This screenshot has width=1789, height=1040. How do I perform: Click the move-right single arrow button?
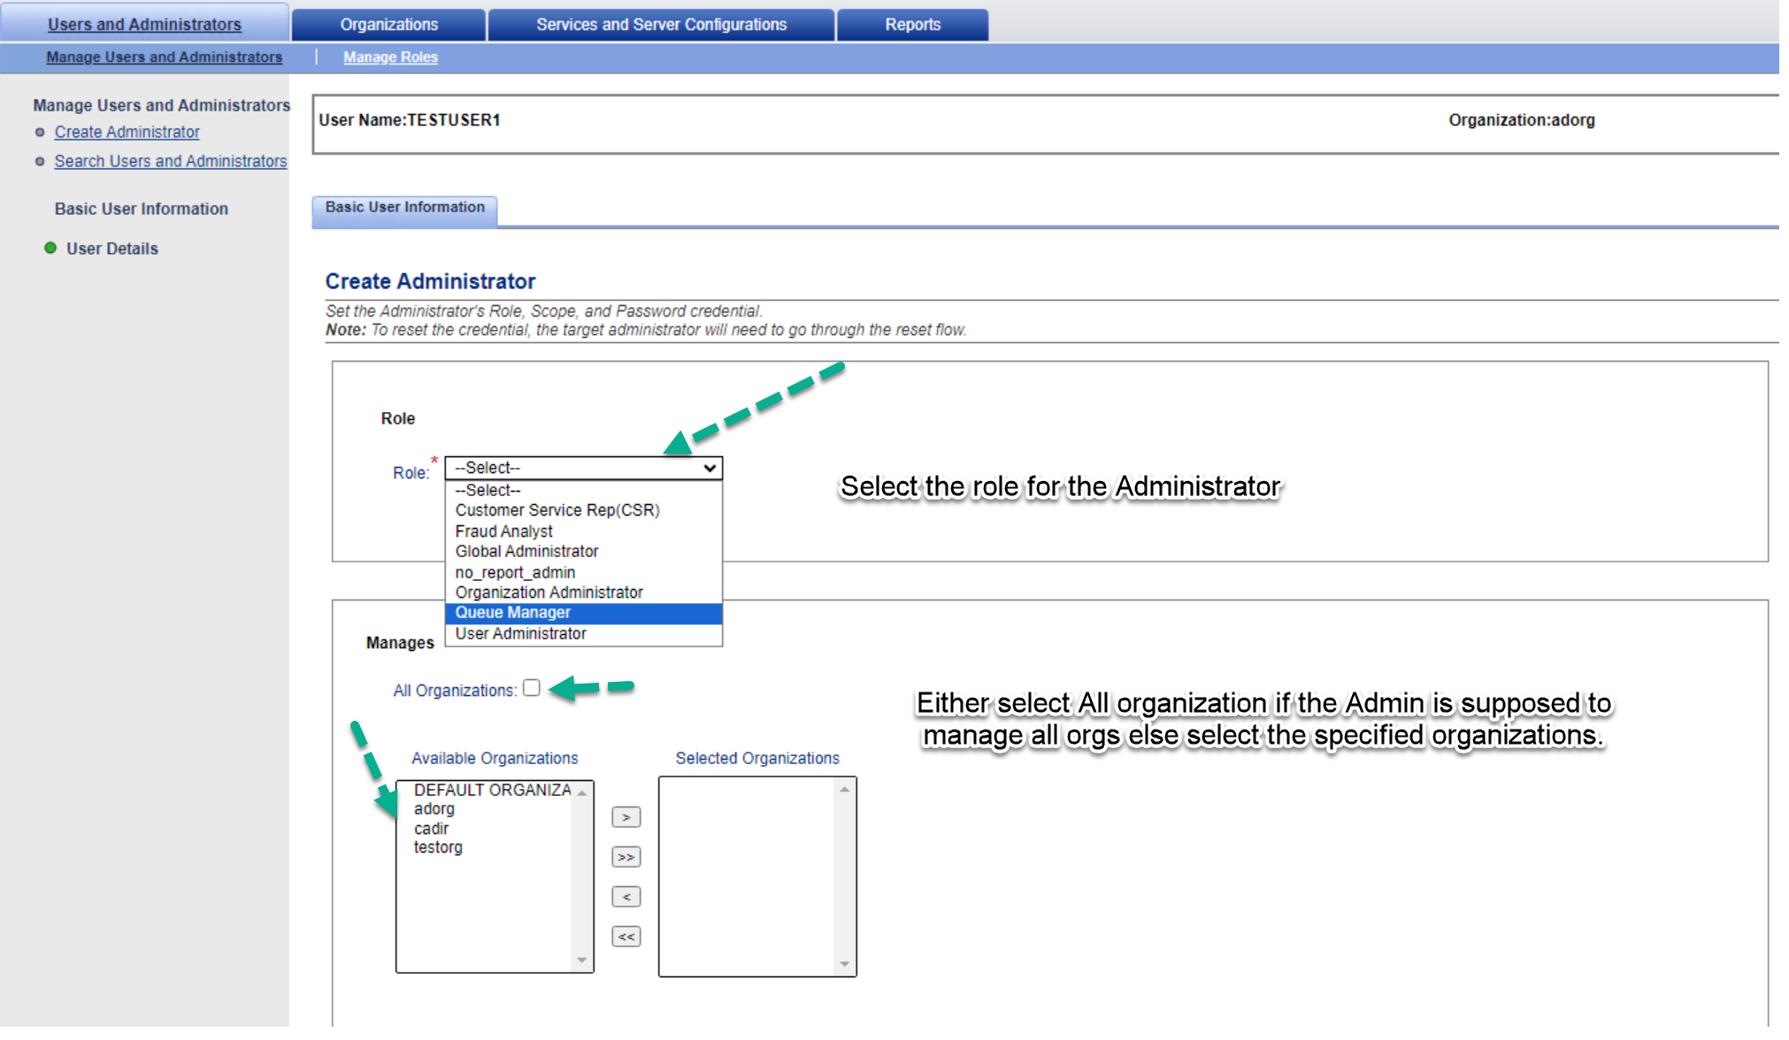click(626, 817)
